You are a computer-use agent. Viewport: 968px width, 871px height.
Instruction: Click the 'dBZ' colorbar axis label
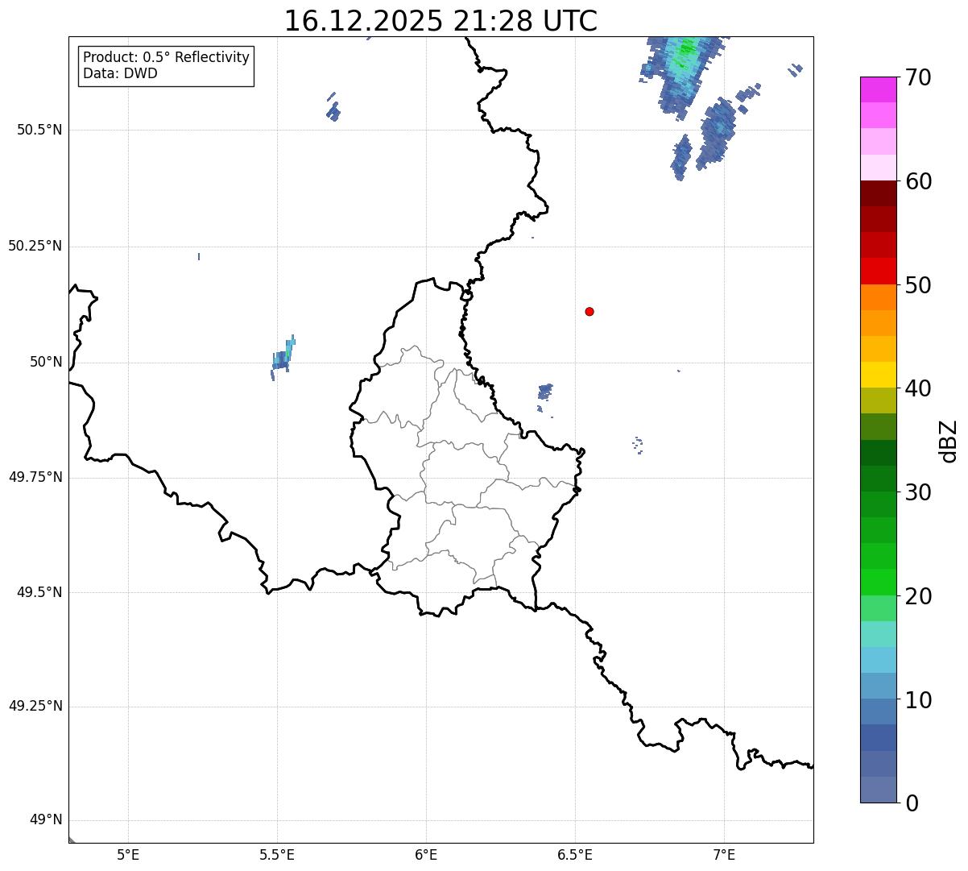pos(949,441)
